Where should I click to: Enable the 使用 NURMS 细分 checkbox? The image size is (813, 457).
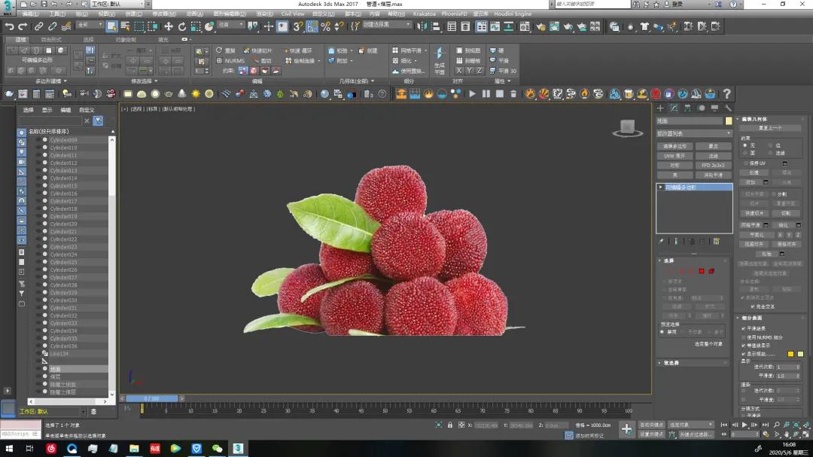coord(744,337)
